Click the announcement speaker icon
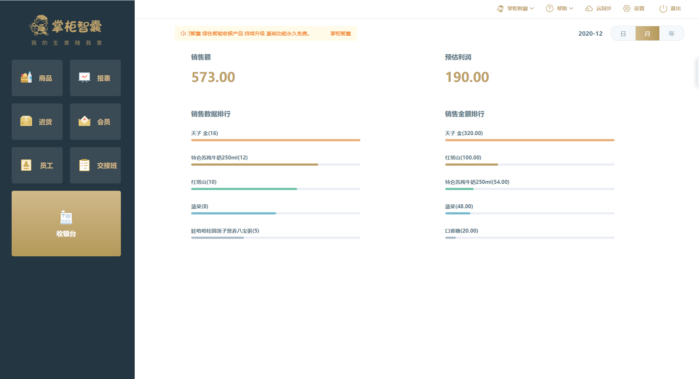699x379 pixels. coord(183,33)
